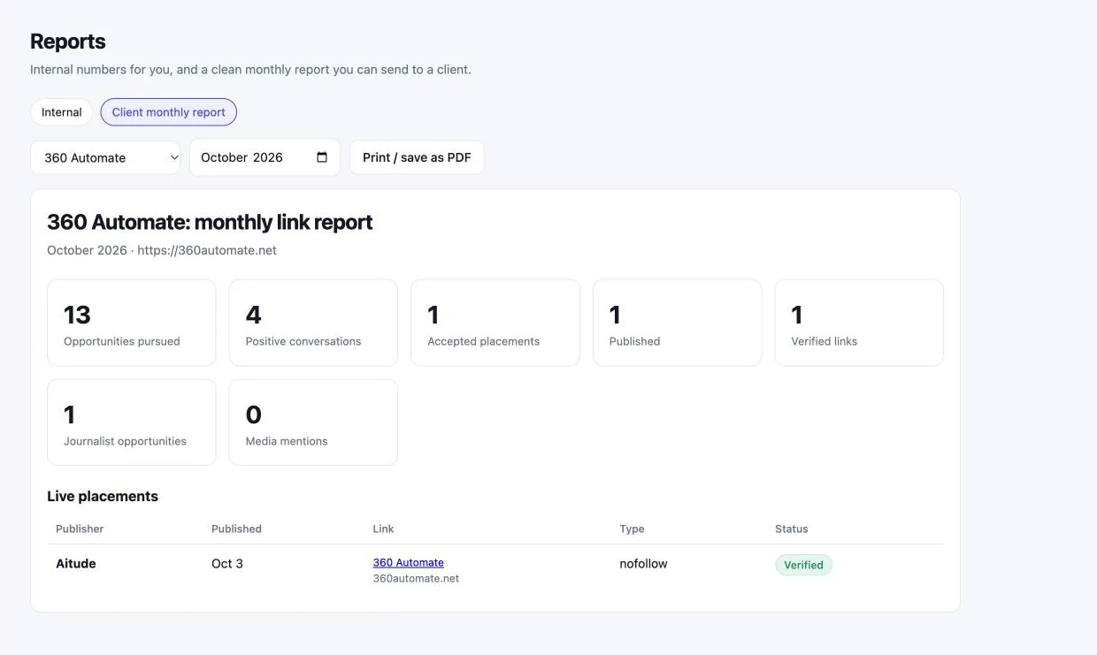Screen dimensions: 1097x655
Task: Click the 360automate.net domain text in table
Action: coord(416,578)
